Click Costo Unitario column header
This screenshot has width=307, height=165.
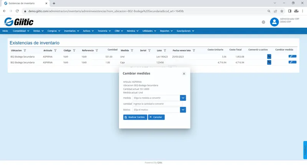point(215,50)
